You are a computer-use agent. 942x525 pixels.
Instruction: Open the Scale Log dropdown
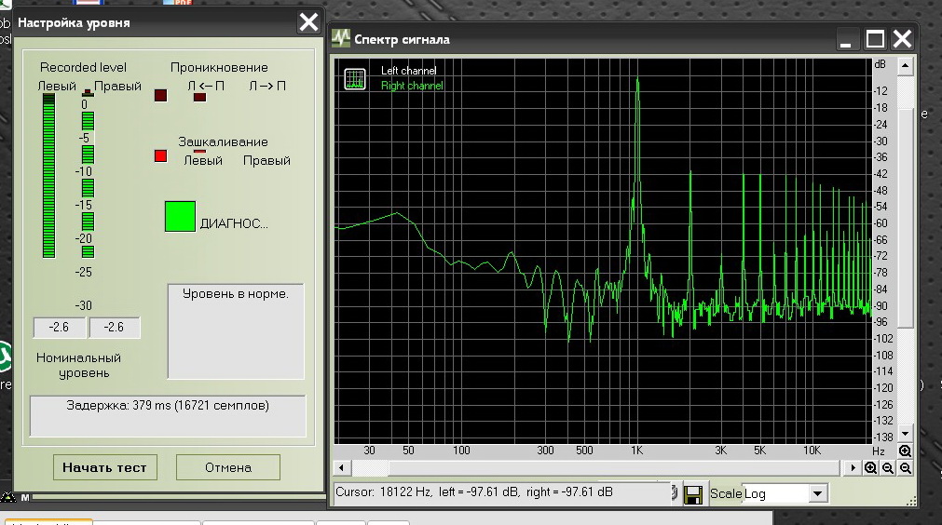816,493
